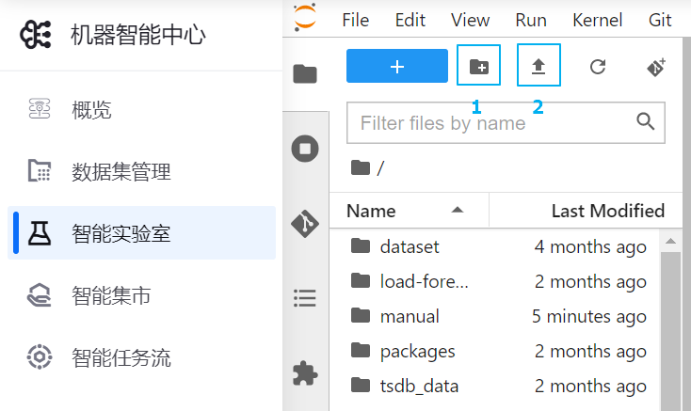Open the File menu
Image resolution: width=691 pixels, height=411 pixels.
(x=355, y=20)
